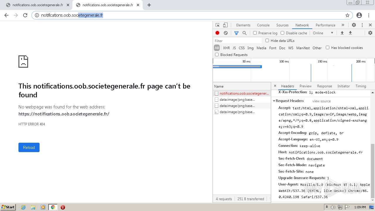Click the red Opera taskbar icon

point(63,207)
